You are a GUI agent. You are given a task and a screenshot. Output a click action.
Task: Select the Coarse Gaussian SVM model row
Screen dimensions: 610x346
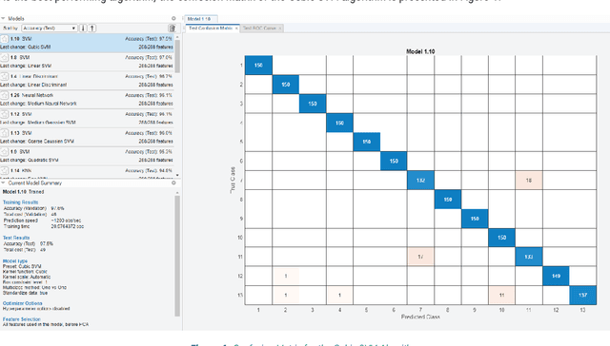[x=87, y=137]
